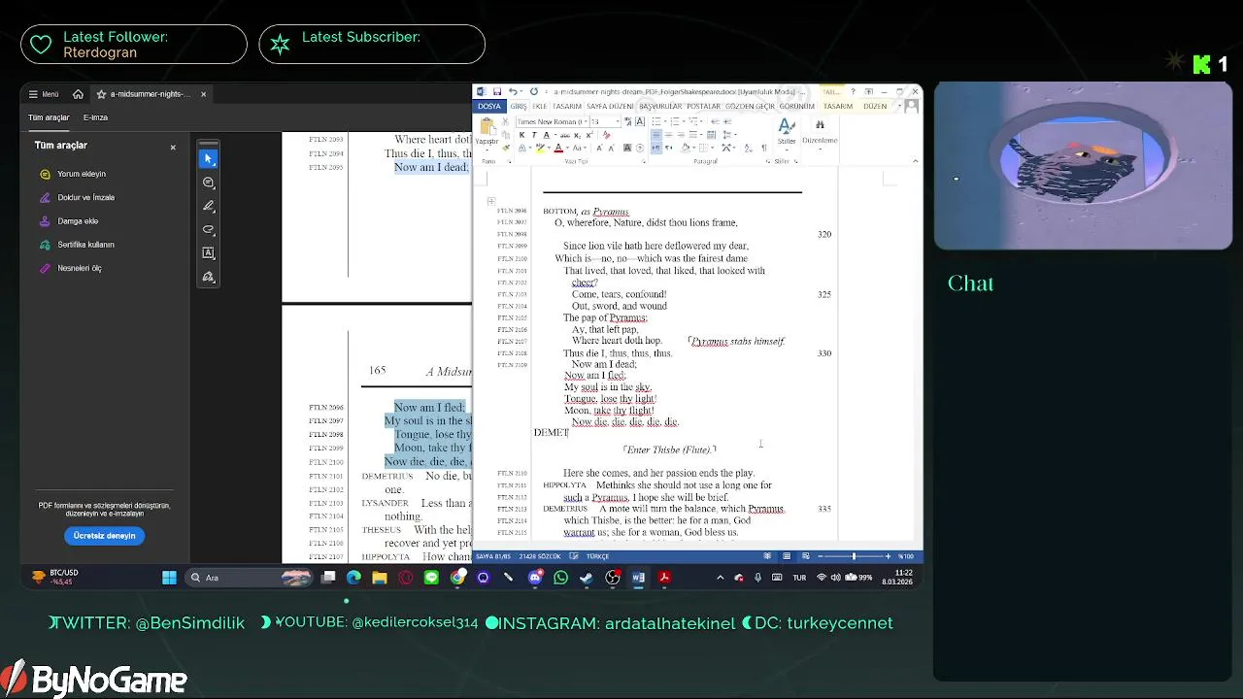
Task: Click TÜRKÇE language in status bar
Action: click(597, 556)
